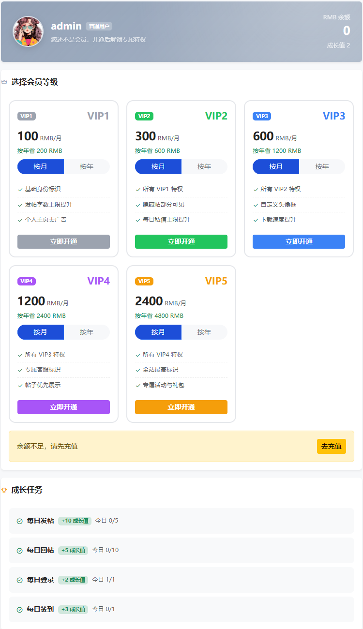Click the blue 立即开通 button for VIP3
Viewport: 363px width, 629px height.
[x=299, y=241]
